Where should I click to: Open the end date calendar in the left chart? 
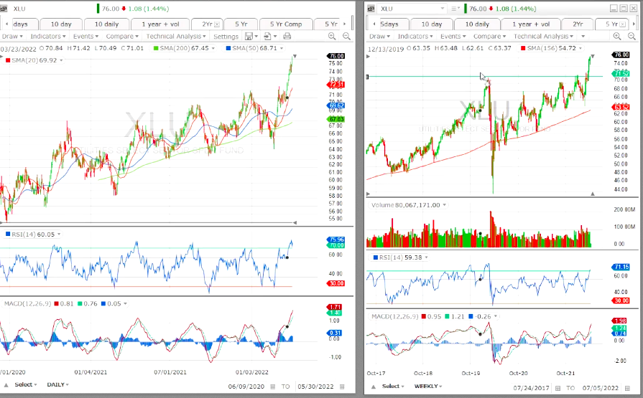(x=343, y=387)
